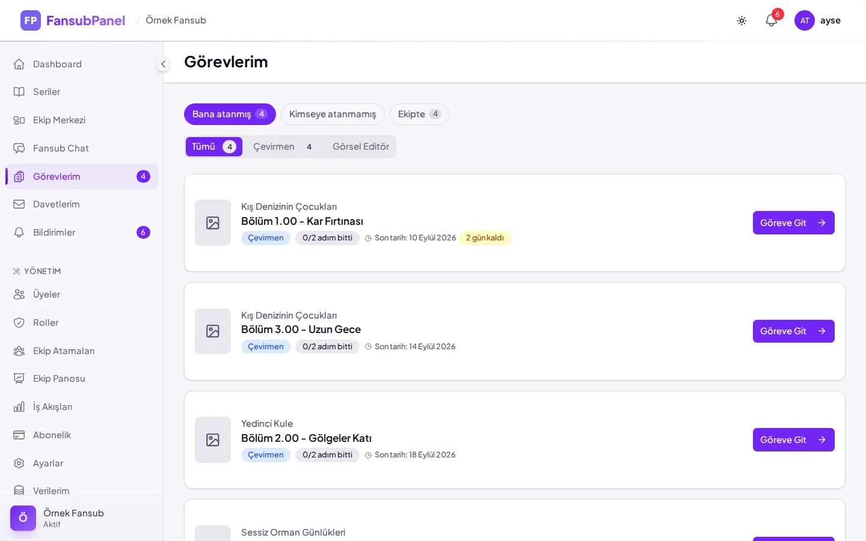This screenshot has height=541, width=866.
Task: Click the "Son tarih: 14 Eylül 2026" text
Action: pyautogui.click(x=415, y=347)
